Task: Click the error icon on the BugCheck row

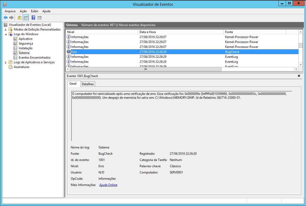Action: point(69,52)
